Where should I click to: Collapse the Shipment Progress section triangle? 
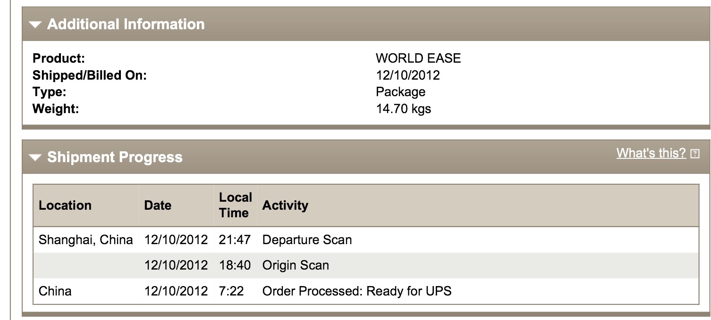[x=35, y=157]
